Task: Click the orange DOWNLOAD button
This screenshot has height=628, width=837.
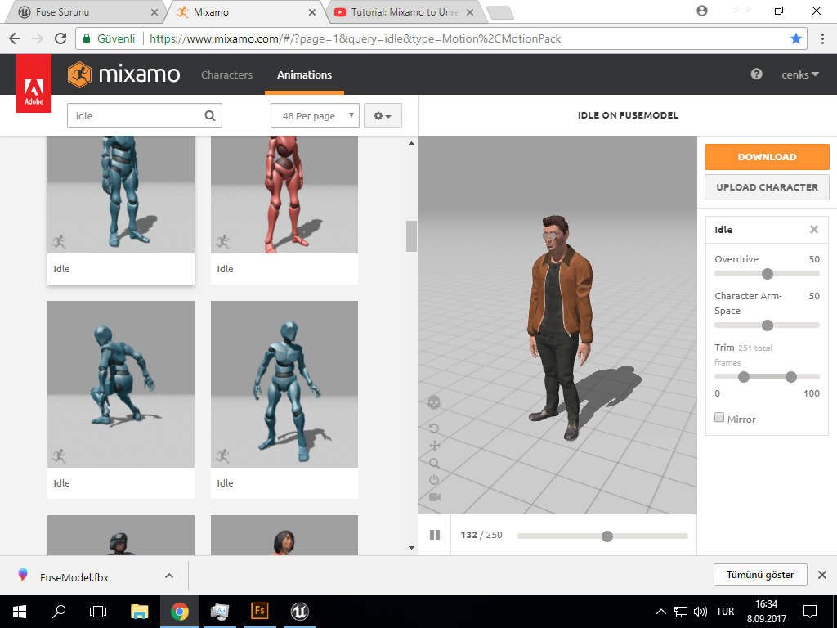Action: pos(767,157)
